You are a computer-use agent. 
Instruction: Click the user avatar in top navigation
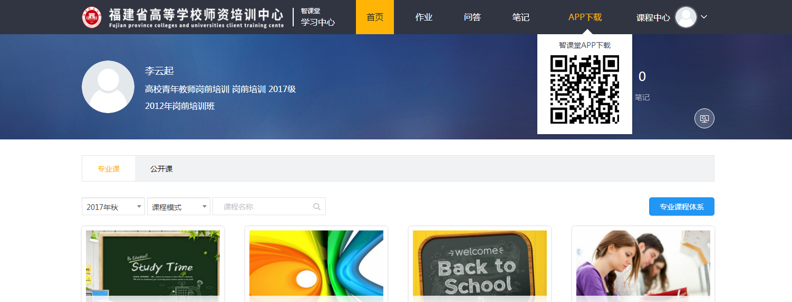click(685, 17)
